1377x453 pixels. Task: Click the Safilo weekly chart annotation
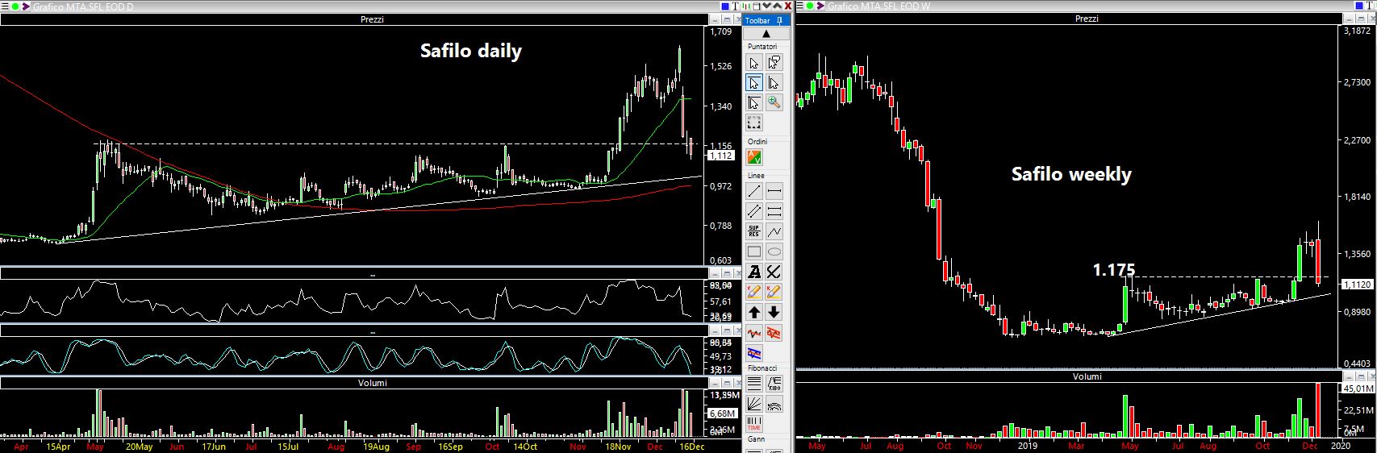tap(1071, 174)
